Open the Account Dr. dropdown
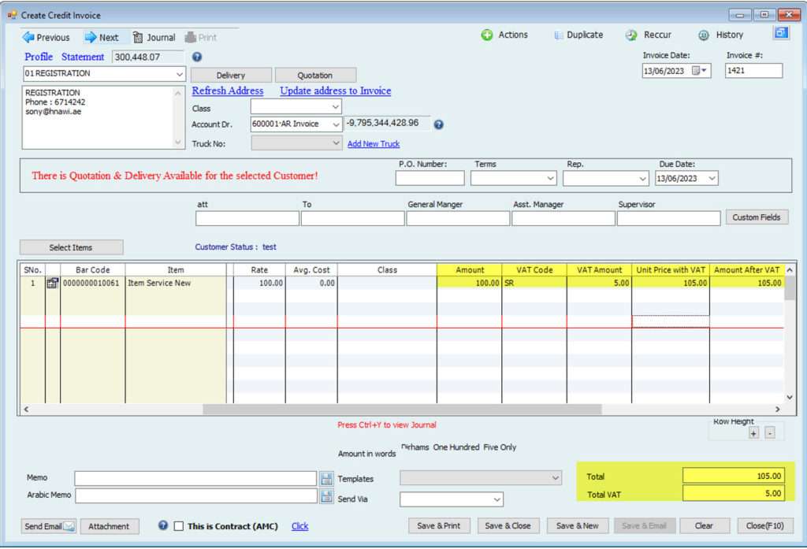 [336, 124]
